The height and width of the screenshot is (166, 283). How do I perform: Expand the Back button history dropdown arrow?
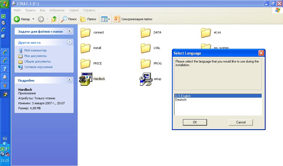[33, 19]
